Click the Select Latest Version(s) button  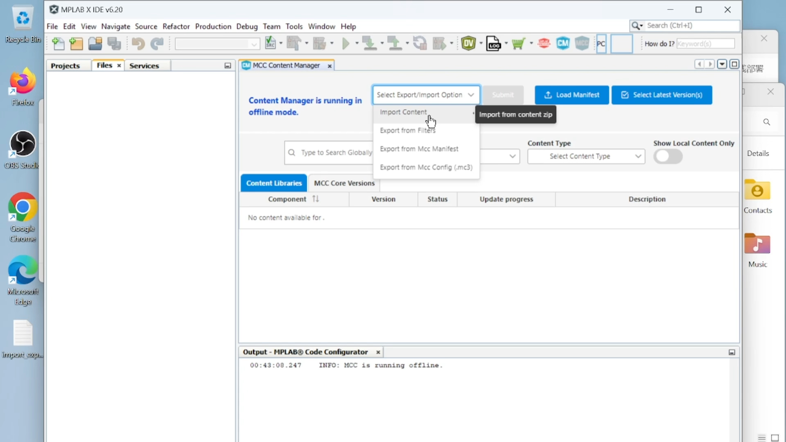tap(662, 95)
